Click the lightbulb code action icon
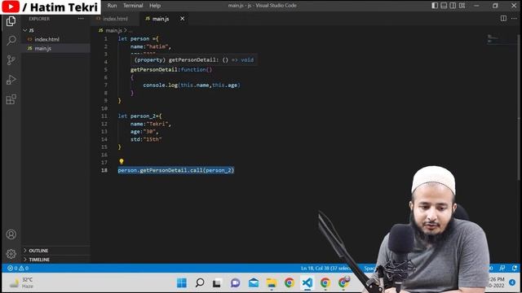The height and width of the screenshot is (293, 522). (122, 161)
